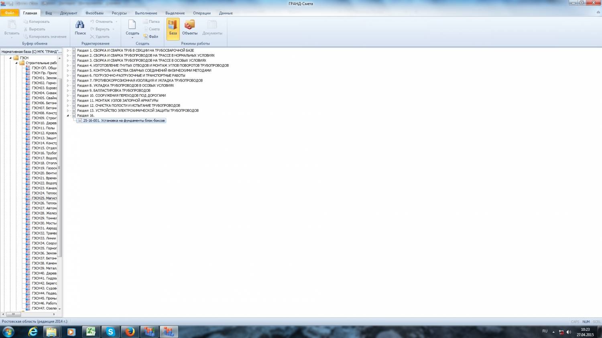602x338 pixels.
Task: Switch to the Ресурсы ribbon tab
Action: (x=119, y=13)
